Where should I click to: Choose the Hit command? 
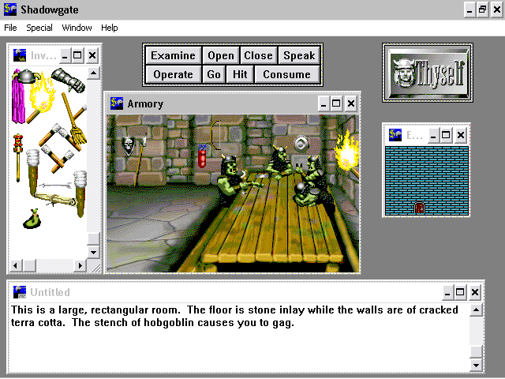[240, 74]
